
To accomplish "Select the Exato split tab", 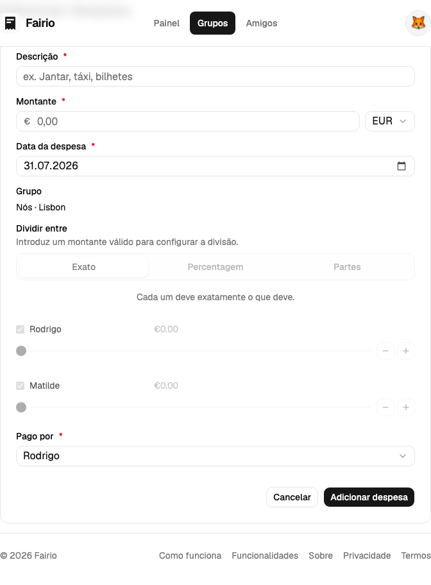I will tap(83, 267).
